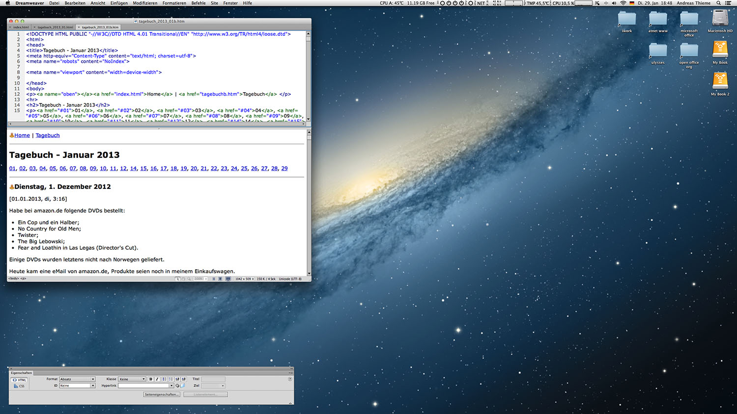The width and height of the screenshot is (737, 414).
Task: Click the Tagebuch link in design view
Action: [x=48, y=135]
